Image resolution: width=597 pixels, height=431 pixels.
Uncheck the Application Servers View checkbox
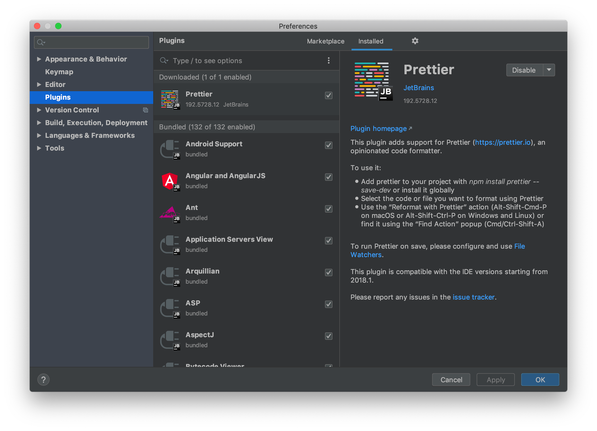[328, 241]
